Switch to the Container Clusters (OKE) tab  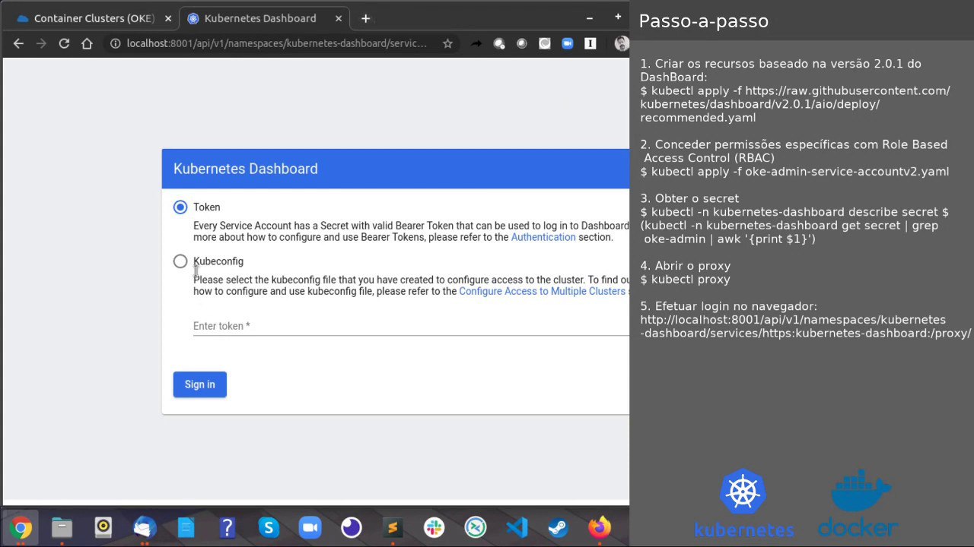point(94,18)
